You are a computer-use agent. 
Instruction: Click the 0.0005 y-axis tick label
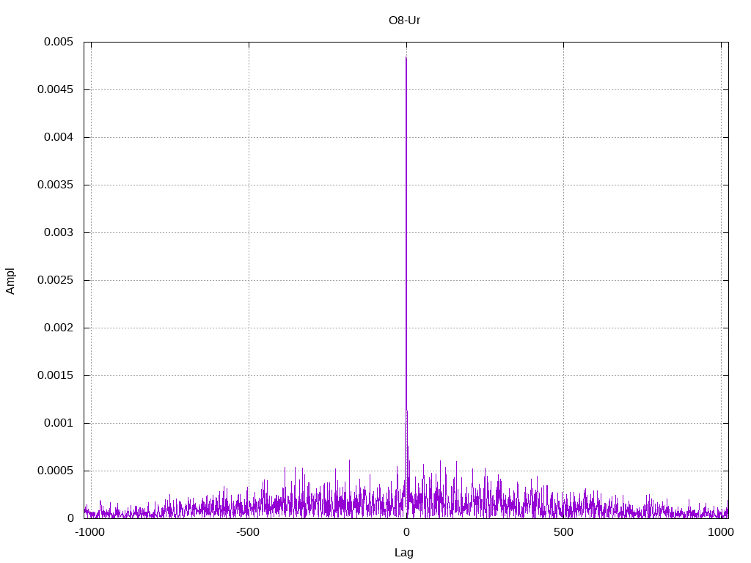point(55,471)
